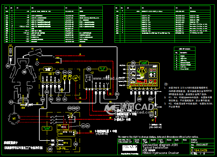Screen dimensions: 217x157
Task: Click the "We reserve the right" notice
Action: (x=158, y=137)
